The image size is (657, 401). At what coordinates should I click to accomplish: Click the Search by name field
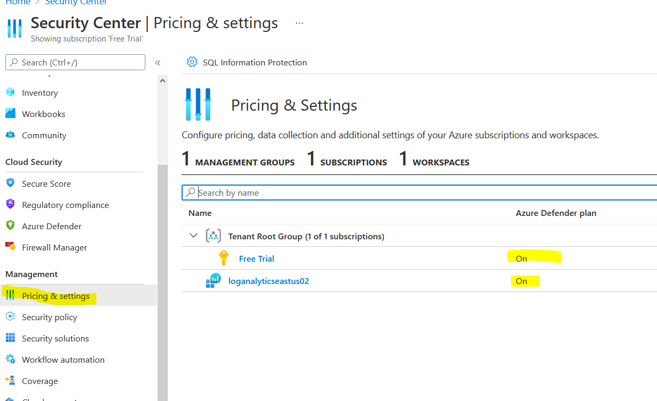coord(420,193)
